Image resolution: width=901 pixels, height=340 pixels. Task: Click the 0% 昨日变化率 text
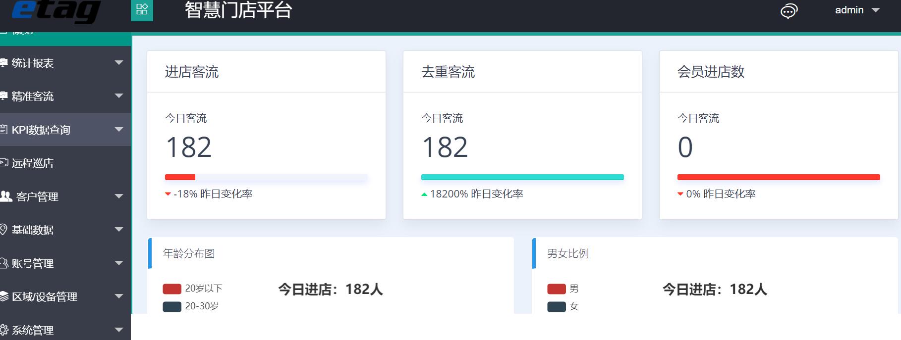tap(721, 194)
